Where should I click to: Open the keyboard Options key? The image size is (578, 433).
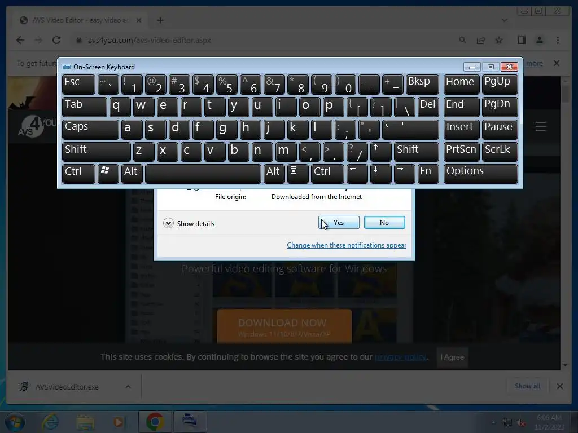click(481, 174)
